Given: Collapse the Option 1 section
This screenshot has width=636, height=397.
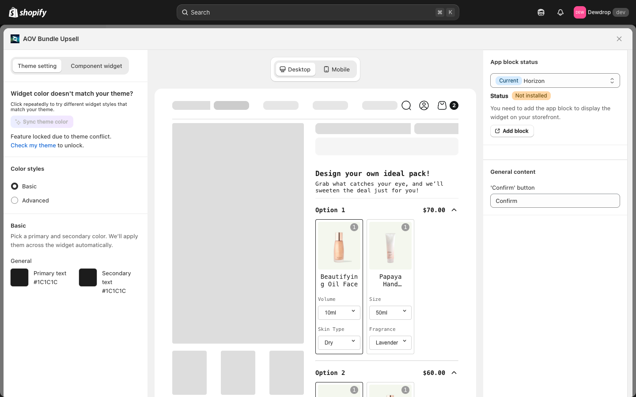Looking at the screenshot, I should pos(454,210).
